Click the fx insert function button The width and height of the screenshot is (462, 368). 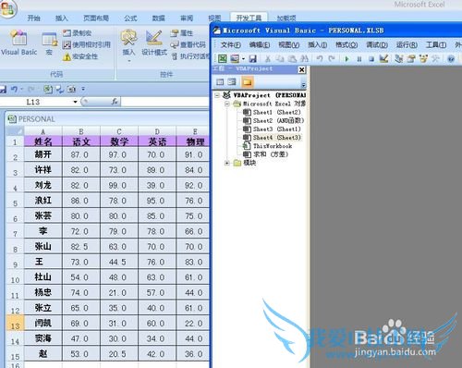[x=115, y=102]
